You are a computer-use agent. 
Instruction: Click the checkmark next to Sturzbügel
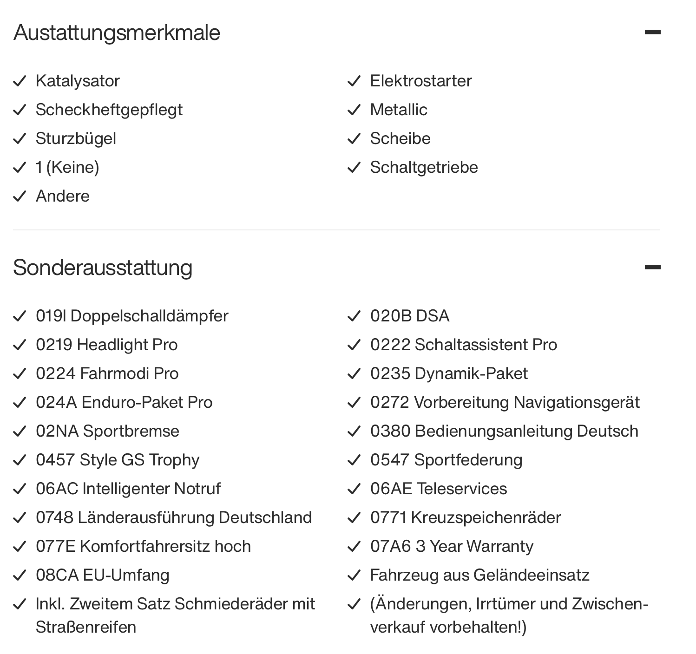(x=20, y=139)
